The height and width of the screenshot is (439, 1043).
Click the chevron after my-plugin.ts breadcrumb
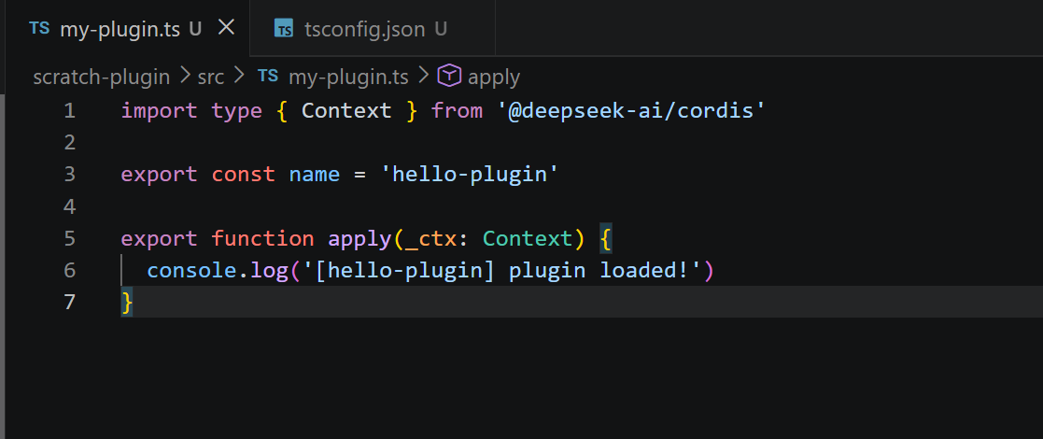pyautogui.click(x=423, y=78)
